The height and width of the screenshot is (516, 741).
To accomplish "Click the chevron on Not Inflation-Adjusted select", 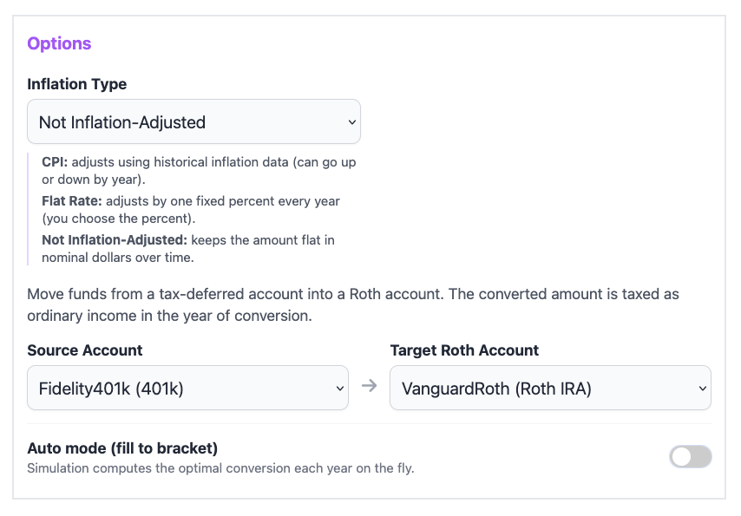I will (351, 122).
